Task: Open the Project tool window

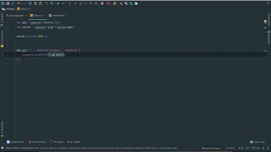Action: pyautogui.click(x=2, y=20)
